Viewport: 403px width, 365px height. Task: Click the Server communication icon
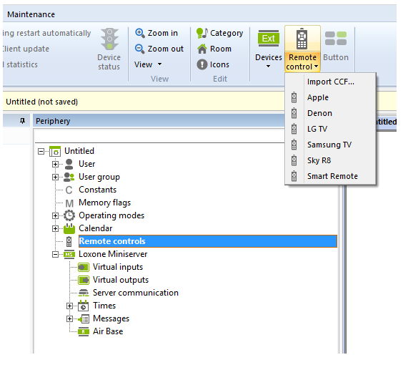(84, 293)
